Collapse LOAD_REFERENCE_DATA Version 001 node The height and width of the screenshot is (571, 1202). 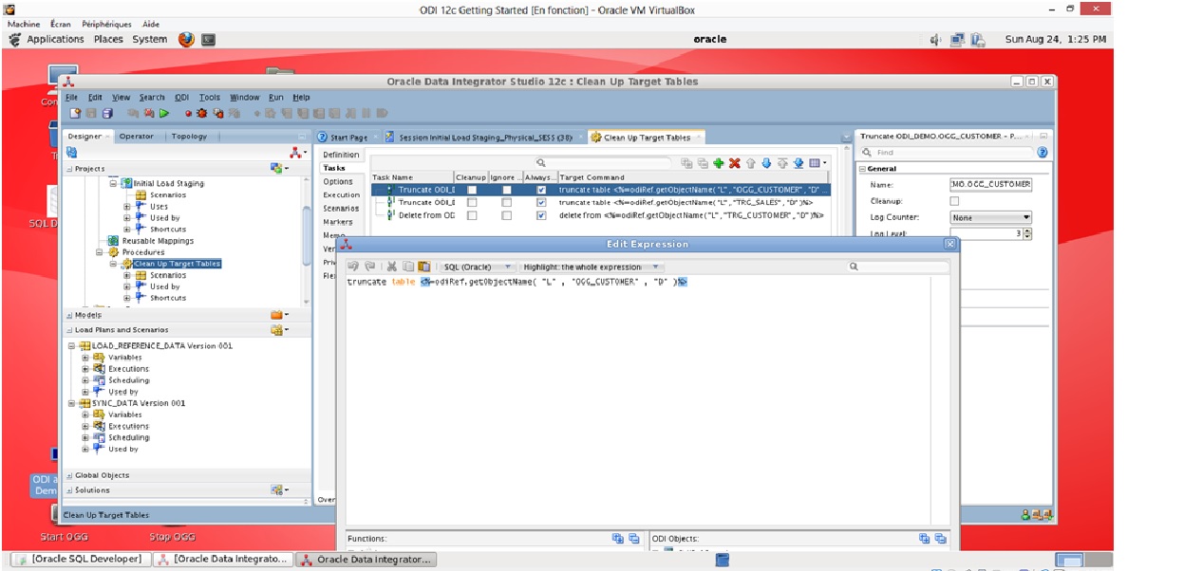tap(72, 345)
